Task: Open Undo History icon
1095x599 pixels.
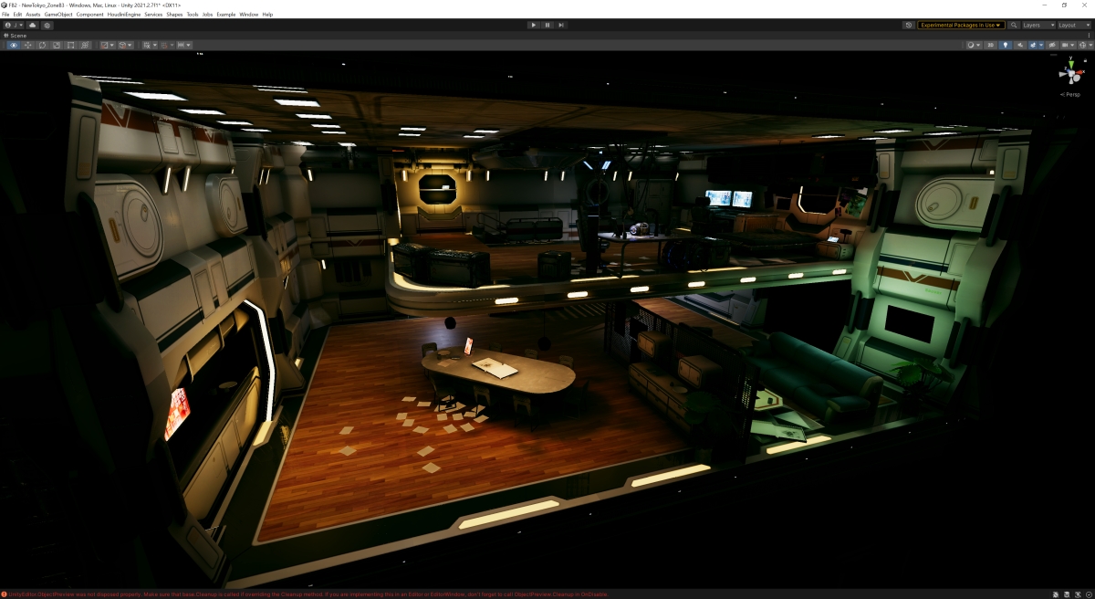Action: [908, 26]
